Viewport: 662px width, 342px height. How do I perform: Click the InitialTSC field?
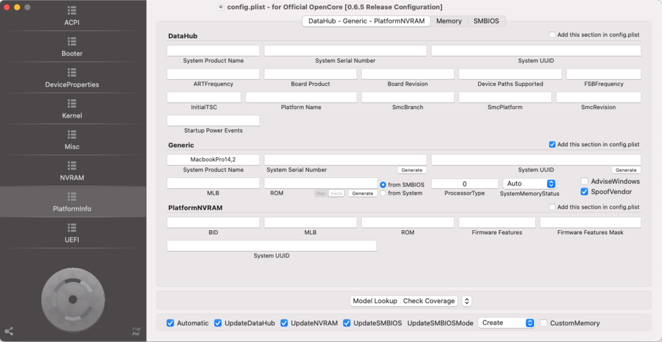coord(204,97)
